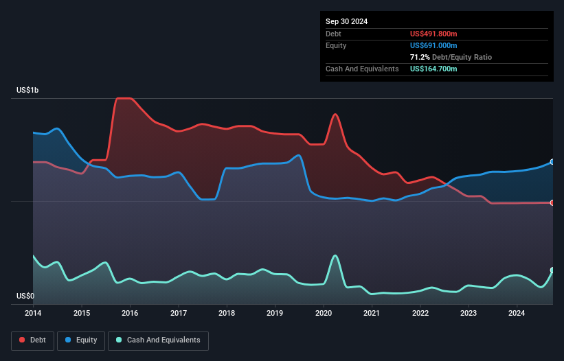Click the US$691.000m equity value

pyautogui.click(x=433, y=45)
